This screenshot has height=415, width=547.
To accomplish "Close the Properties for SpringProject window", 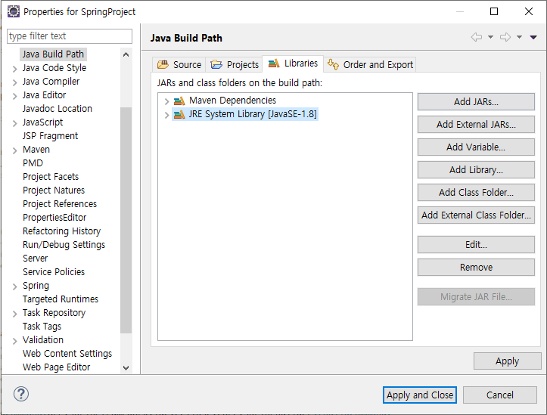I will click(x=529, y=11).
